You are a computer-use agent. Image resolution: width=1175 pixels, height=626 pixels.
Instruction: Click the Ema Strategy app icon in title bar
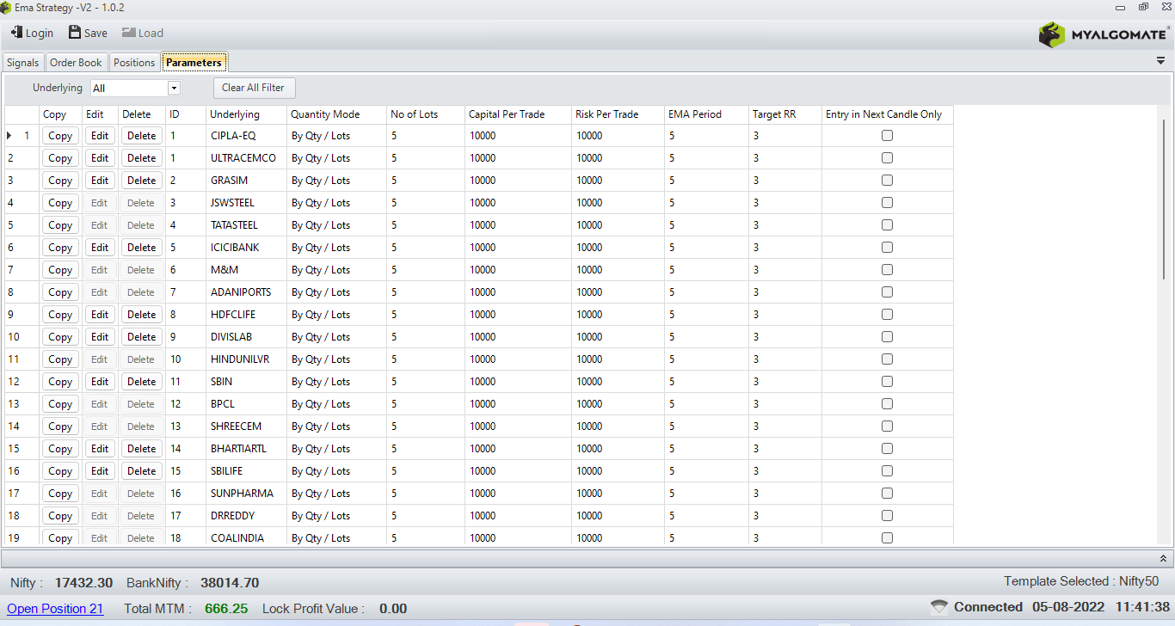[x=7, y=8]
